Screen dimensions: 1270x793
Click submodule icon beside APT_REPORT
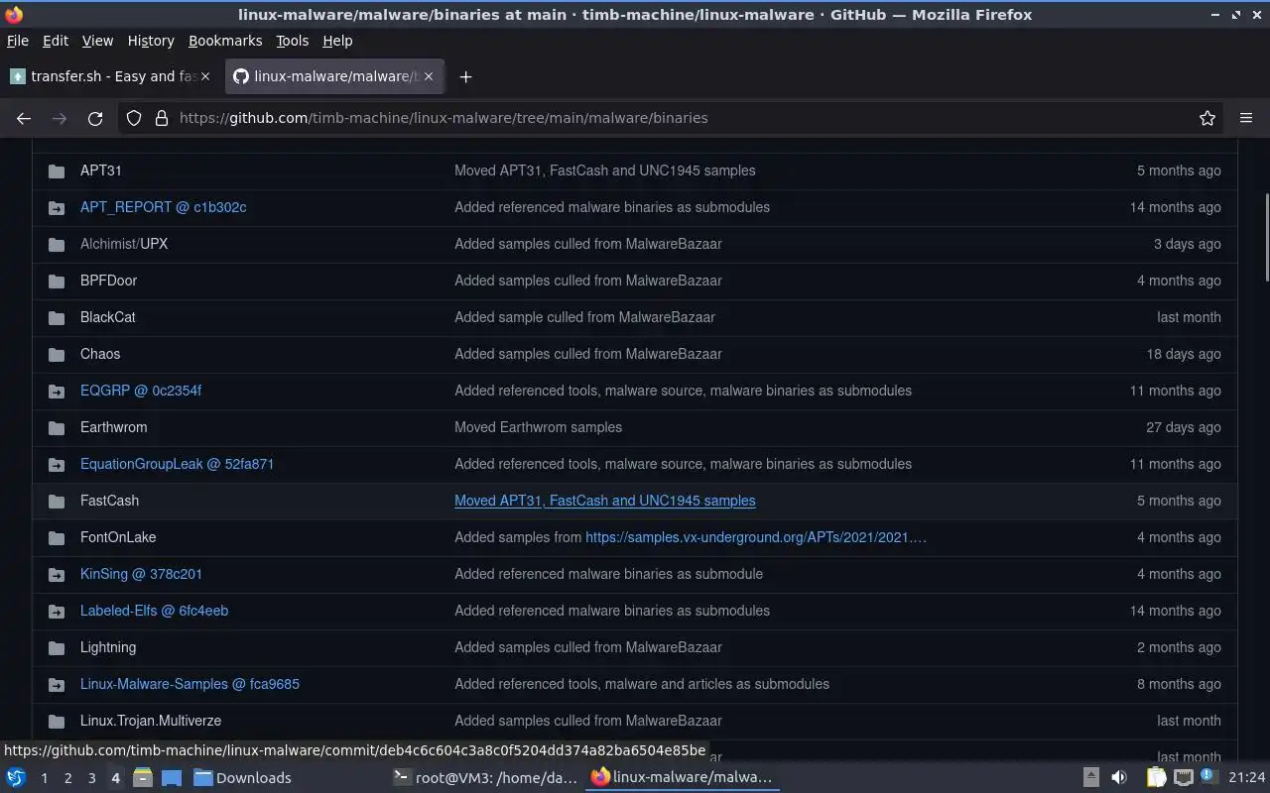(x=57, y=208)
